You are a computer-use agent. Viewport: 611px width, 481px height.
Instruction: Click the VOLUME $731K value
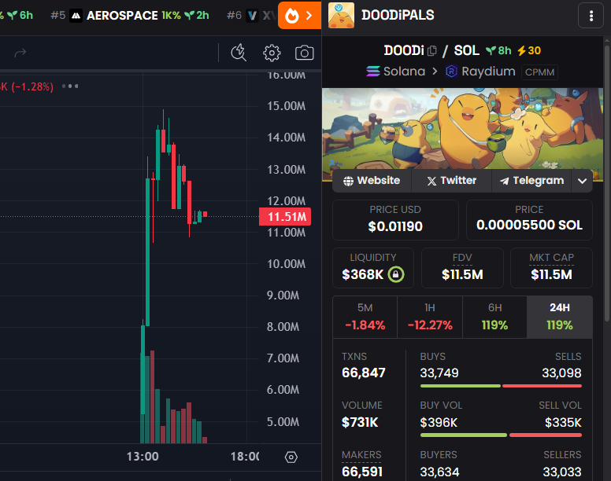point(360,422)
